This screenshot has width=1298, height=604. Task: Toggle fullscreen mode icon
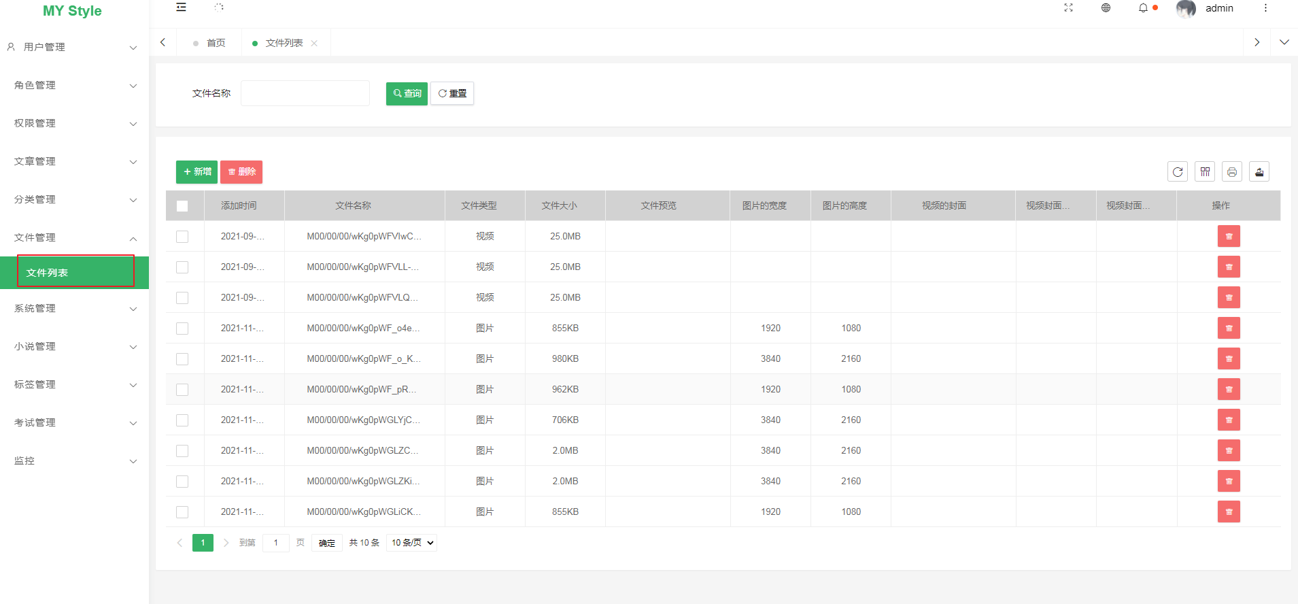point(1068,8)
